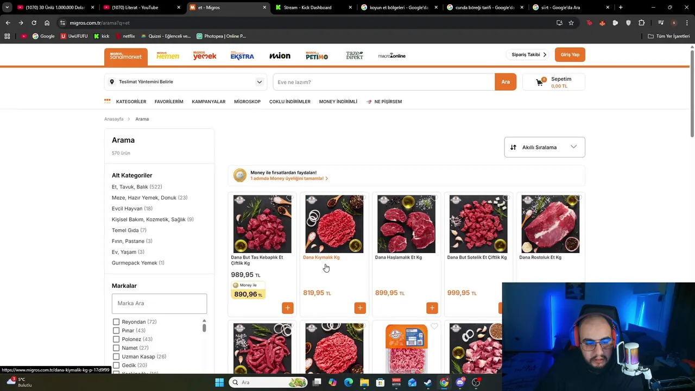Click the Eve ne lazım search field
The width and height of the screenshot is (695, 391).
[x=384, y=82]
